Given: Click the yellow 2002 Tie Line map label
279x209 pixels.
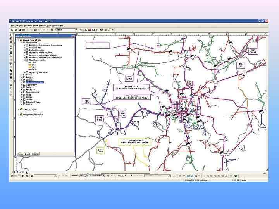Looking at the screenshot, I should pos(135,142).
